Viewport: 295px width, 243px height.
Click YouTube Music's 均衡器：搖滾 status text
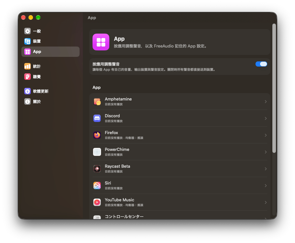(x=134, y=205)
